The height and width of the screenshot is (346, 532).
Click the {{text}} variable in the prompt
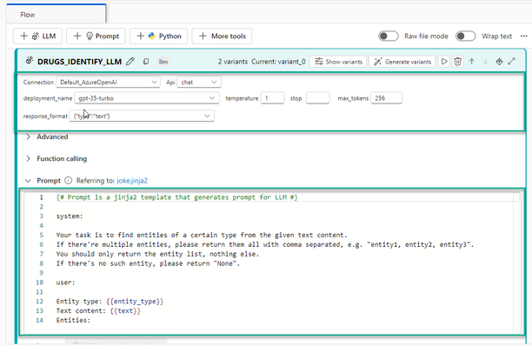pyautogui.click(x=125, y=310)
